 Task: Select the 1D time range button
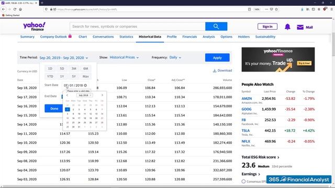point(50,68)
